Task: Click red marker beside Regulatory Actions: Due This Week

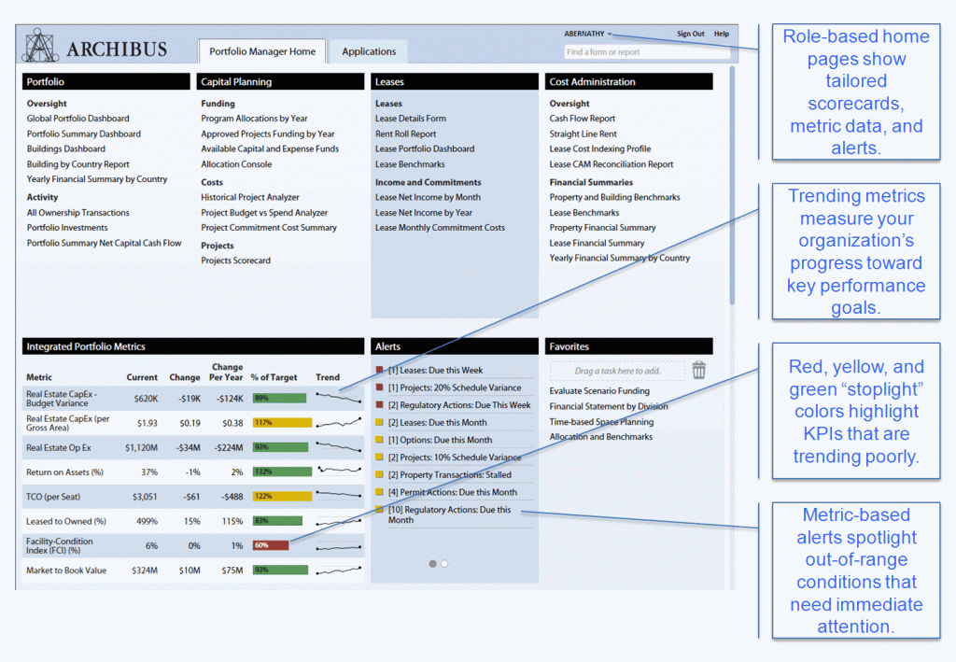Action: [379, 404]
